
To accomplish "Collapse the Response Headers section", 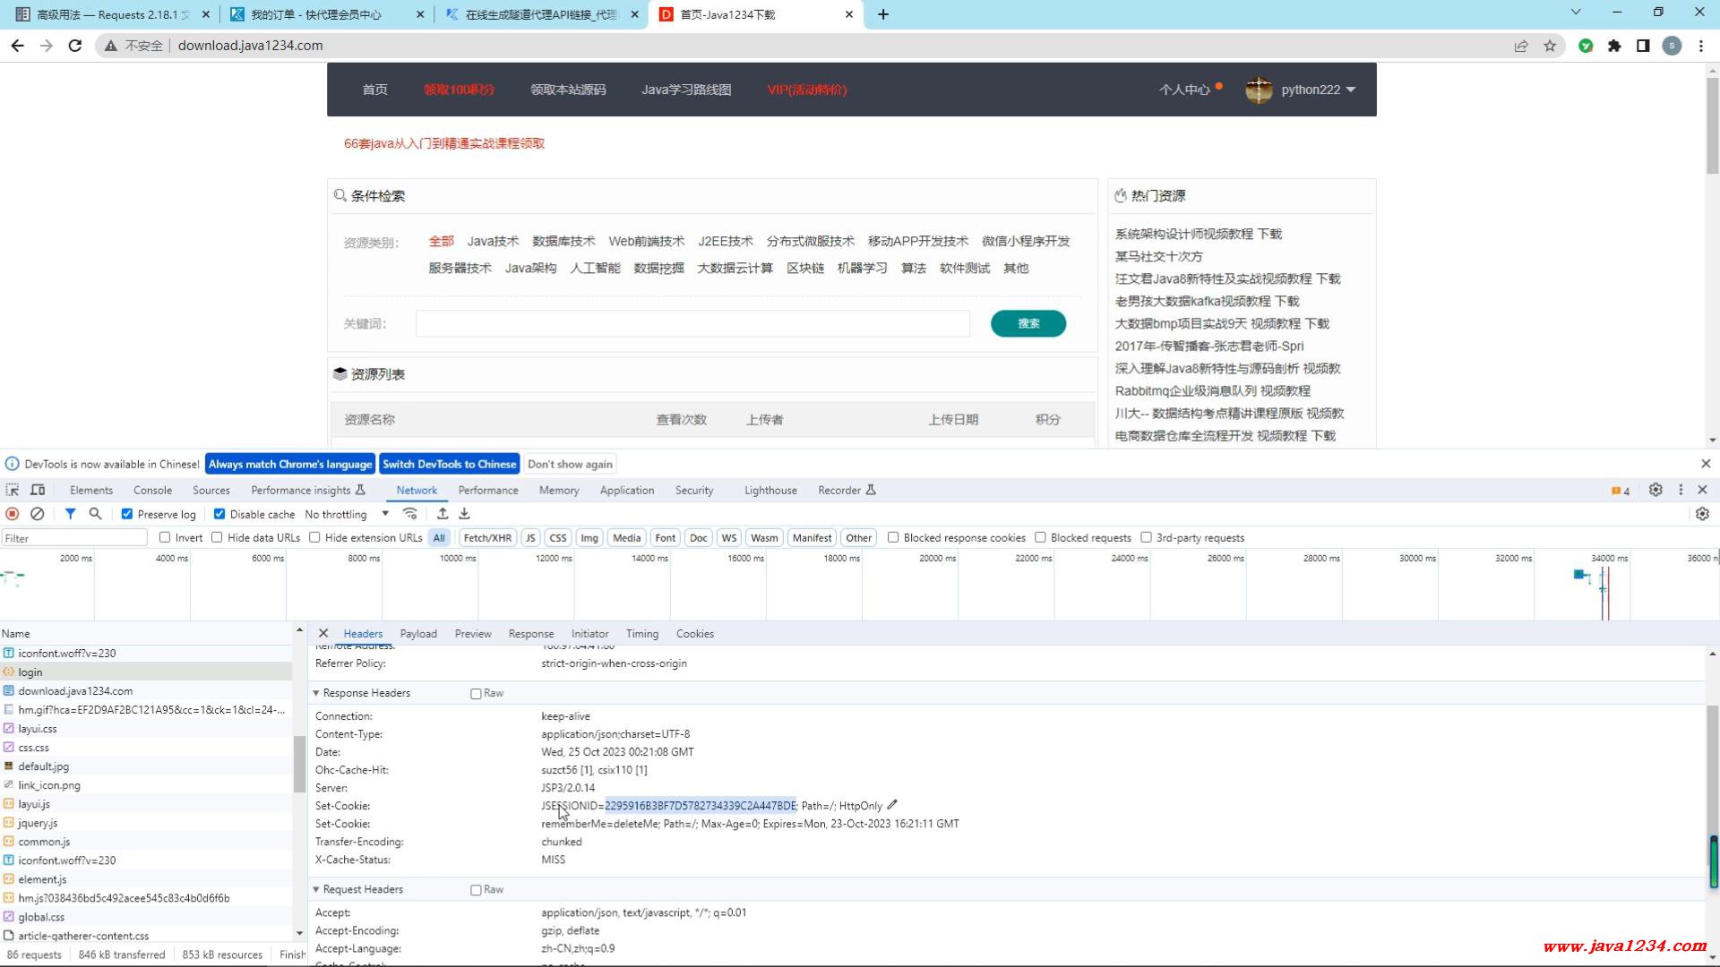I will (x=316, y=693).
